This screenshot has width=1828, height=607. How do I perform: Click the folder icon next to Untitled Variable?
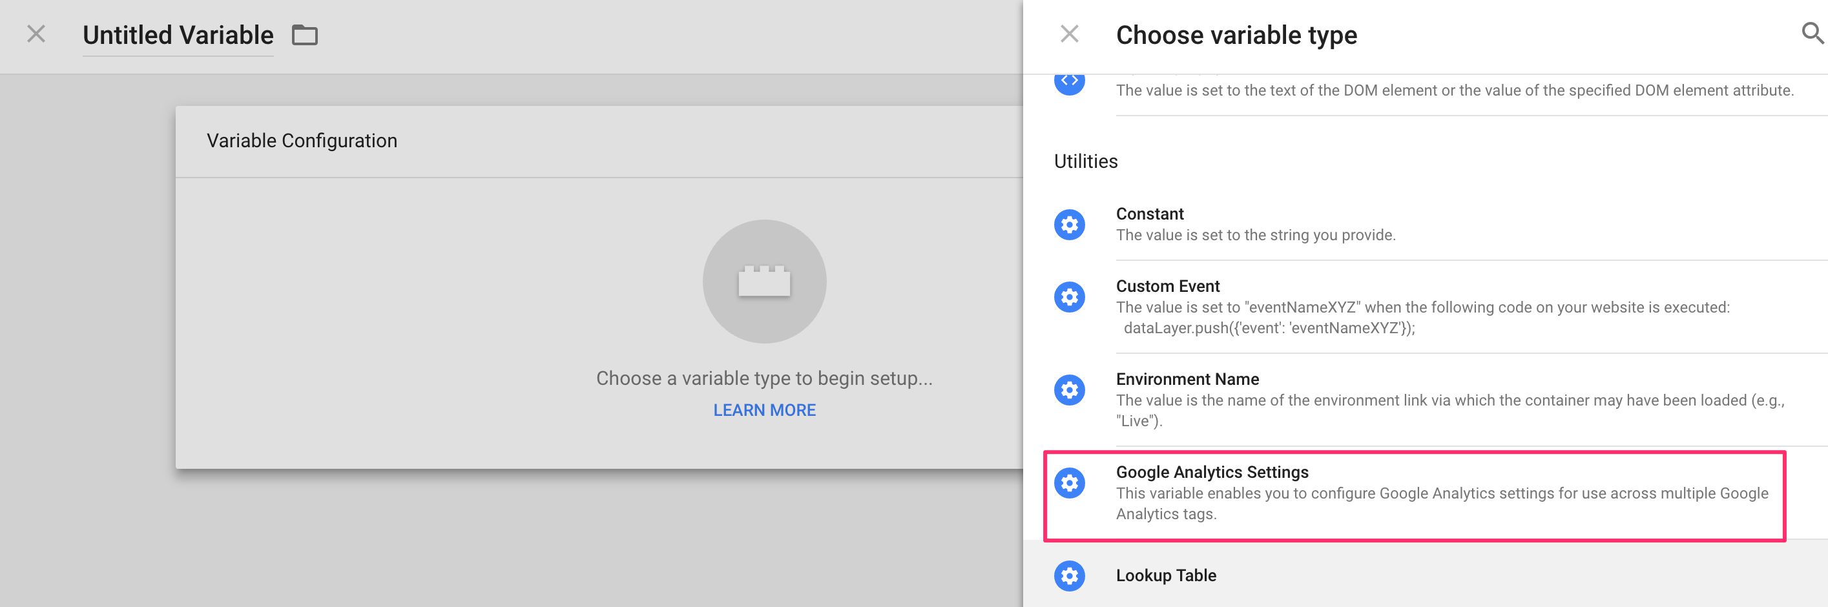tap(305, 35)
